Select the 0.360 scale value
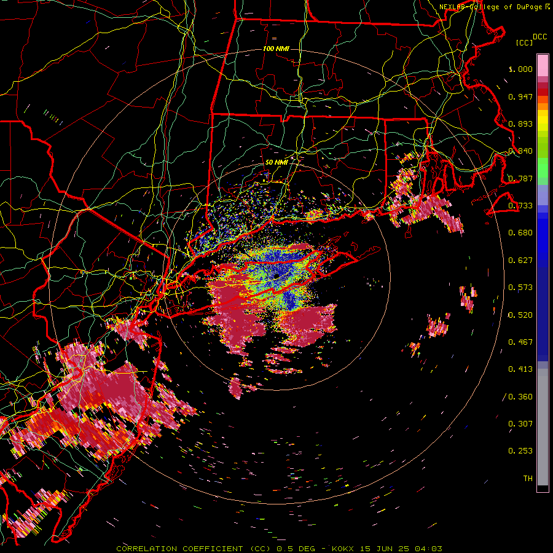Image resolution: width=553 pixels, height=553 pixels. click(520, 396)
